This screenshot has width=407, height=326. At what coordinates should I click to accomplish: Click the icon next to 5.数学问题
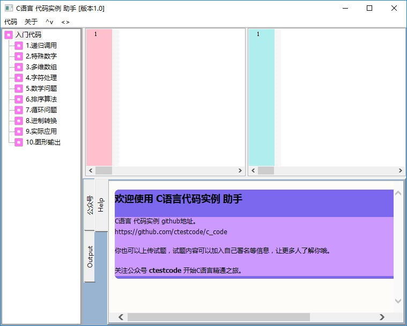[19, 89]
